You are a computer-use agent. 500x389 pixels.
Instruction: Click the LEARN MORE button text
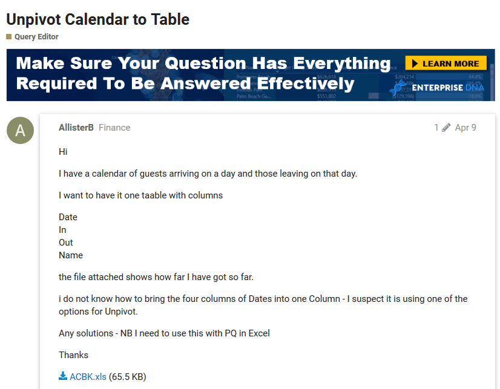point(450,64)
